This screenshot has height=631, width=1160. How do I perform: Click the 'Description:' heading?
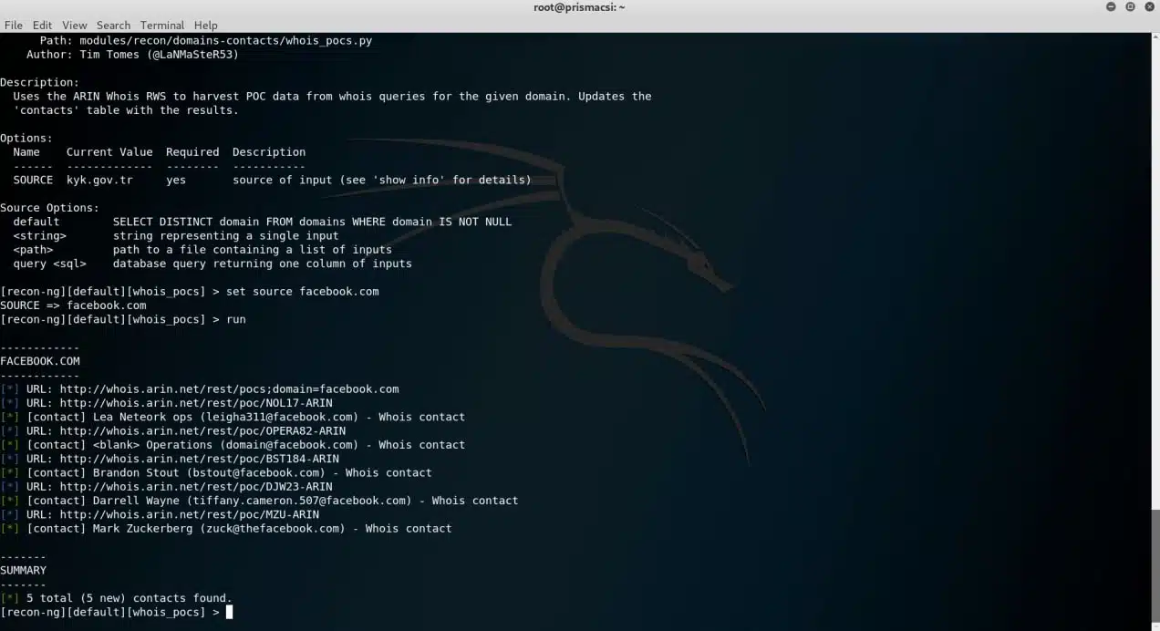pos(40,82)
